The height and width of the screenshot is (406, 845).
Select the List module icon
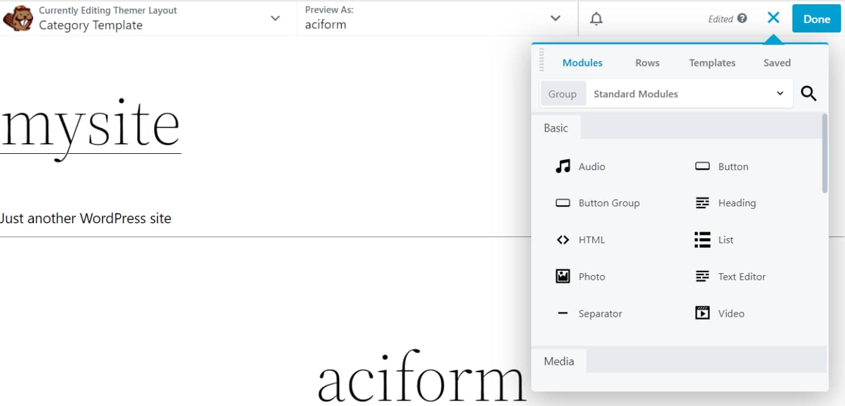click(703, 240)
